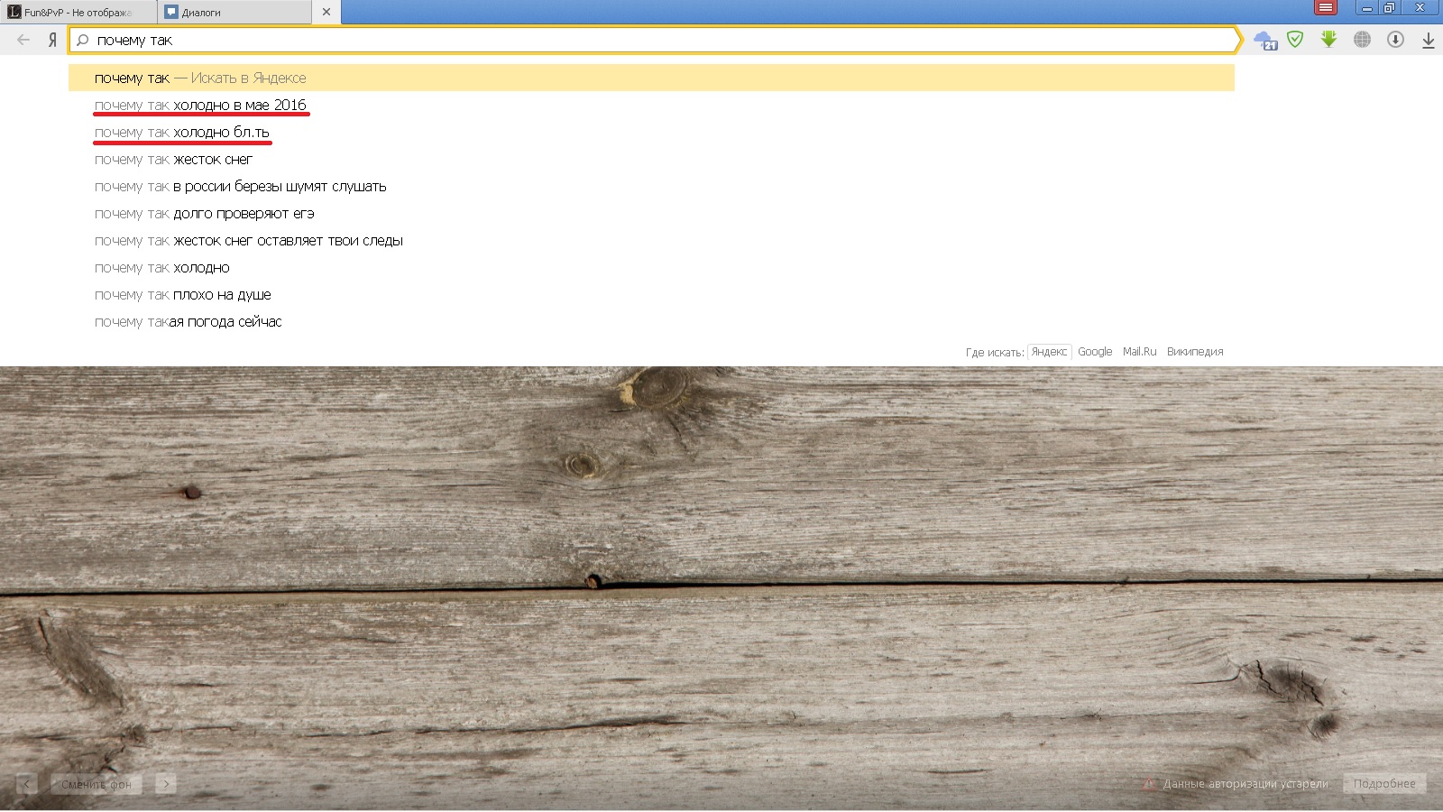Click the Yandex Я logo icon

[52, 40]
